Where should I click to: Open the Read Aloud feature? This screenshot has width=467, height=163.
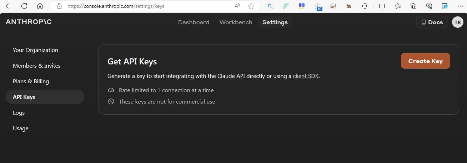point(237,6)
